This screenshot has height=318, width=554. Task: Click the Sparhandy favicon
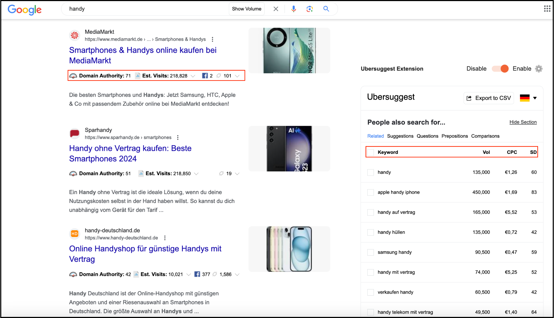[x=75, y=134]
